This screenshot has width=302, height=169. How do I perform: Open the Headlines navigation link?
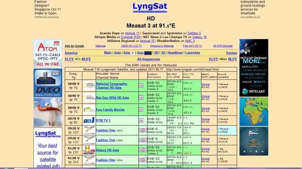click(175, 53)
